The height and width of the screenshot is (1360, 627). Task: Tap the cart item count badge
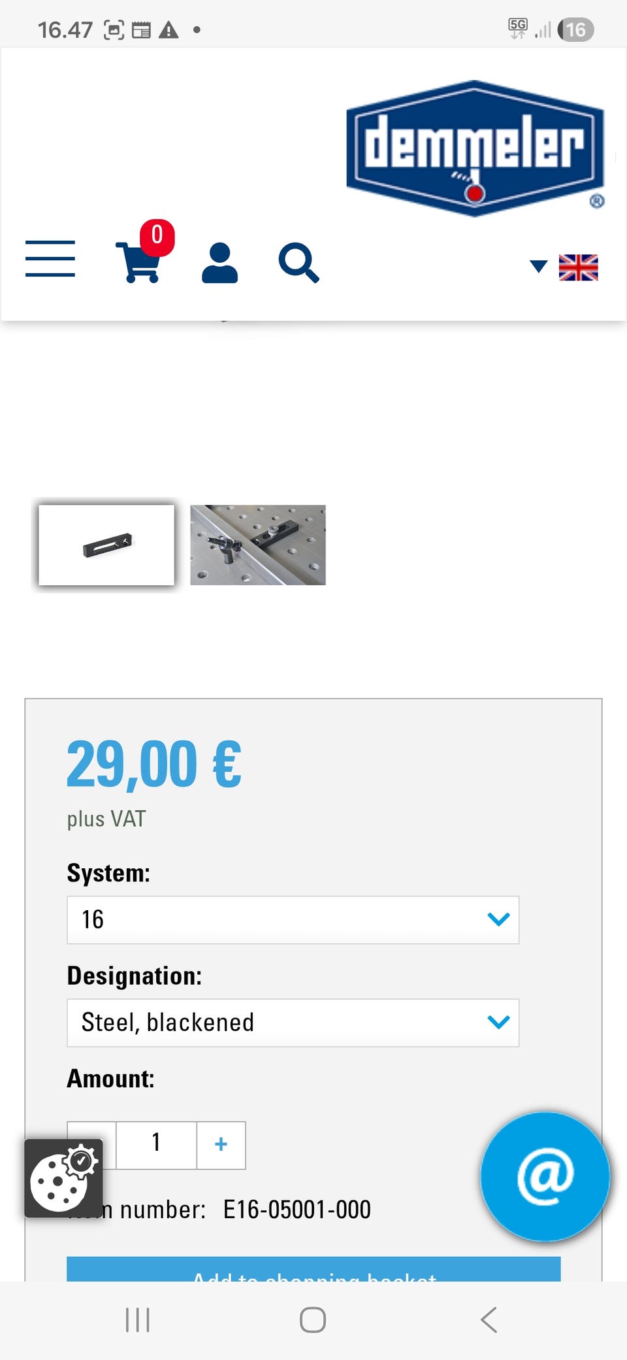click(x=157, y=235)
